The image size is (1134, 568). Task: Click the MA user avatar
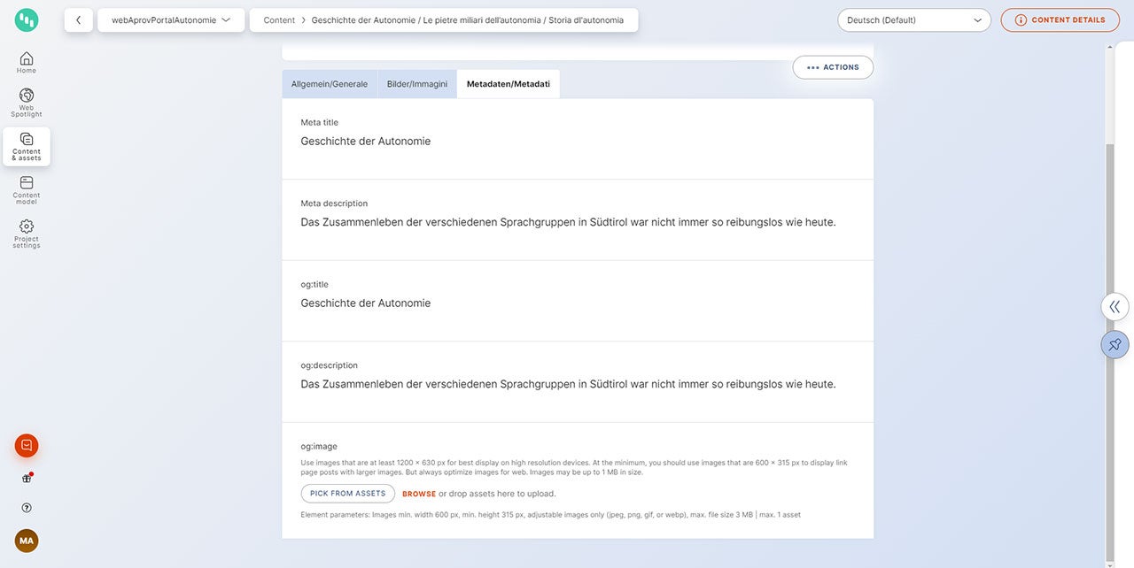[27, 541]
